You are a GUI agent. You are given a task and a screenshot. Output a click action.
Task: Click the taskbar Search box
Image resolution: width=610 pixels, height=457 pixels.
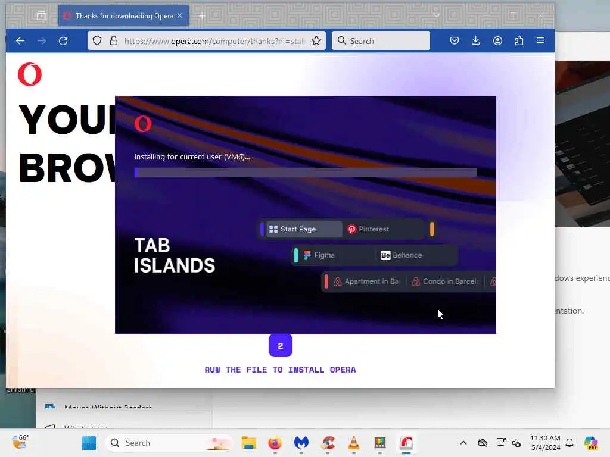click(x=170, y=443)
